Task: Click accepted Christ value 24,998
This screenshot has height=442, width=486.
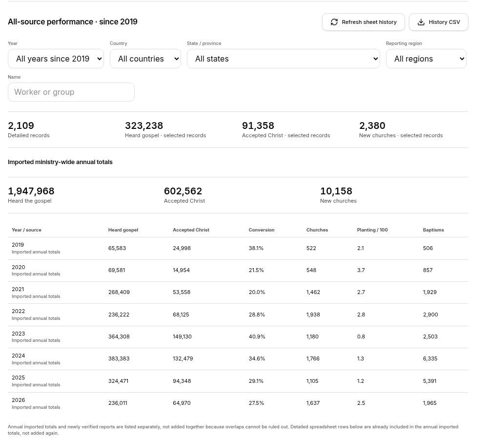Action: click(182, 248)
